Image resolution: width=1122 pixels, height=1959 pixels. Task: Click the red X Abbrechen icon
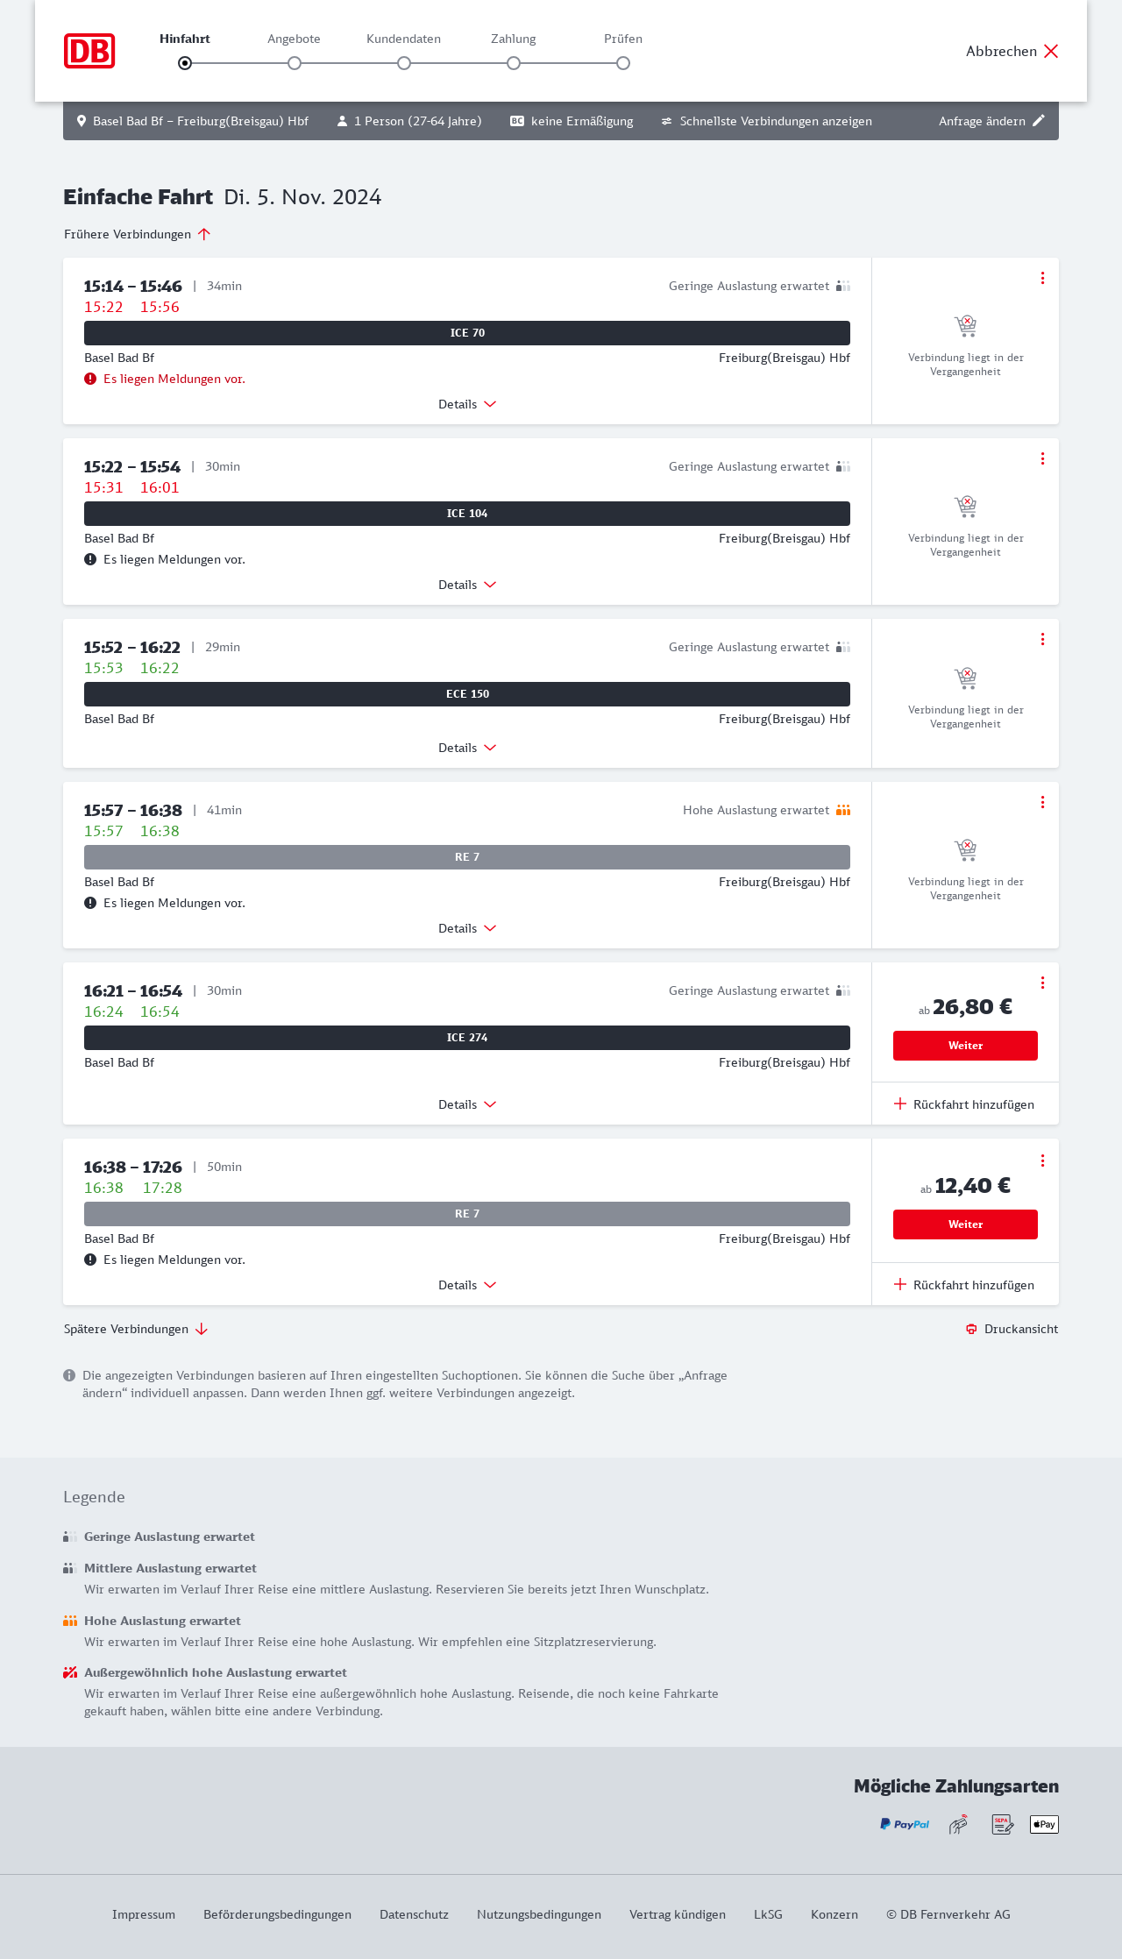tap(1051, 51)
